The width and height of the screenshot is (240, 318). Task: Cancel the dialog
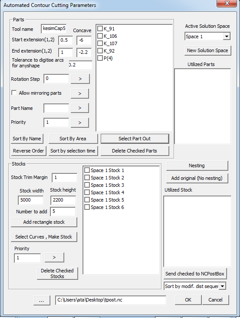[x=216, y=300]
